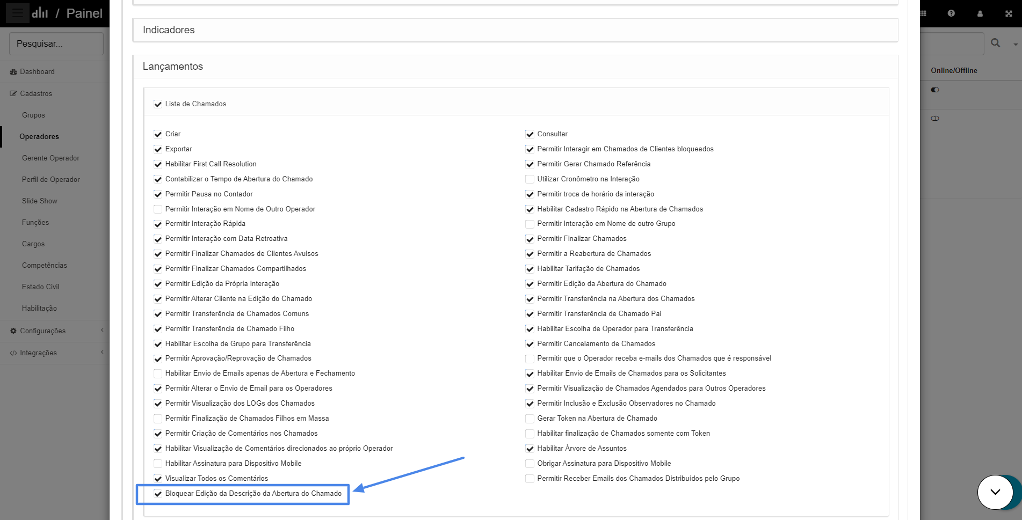Viewport: 1022px width, 520px height.
Task: Open Slide Show menu item
Action: [39, 201]
